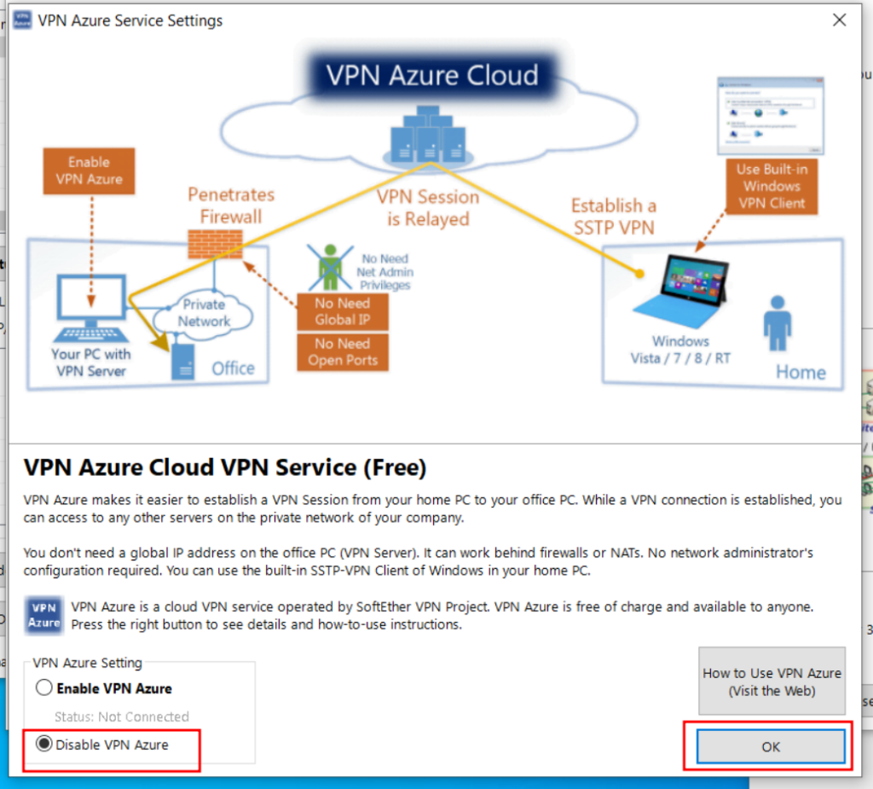Select the Enable VPN Azure radio button
Screen dimensions: 873x789
pos(44,688)
